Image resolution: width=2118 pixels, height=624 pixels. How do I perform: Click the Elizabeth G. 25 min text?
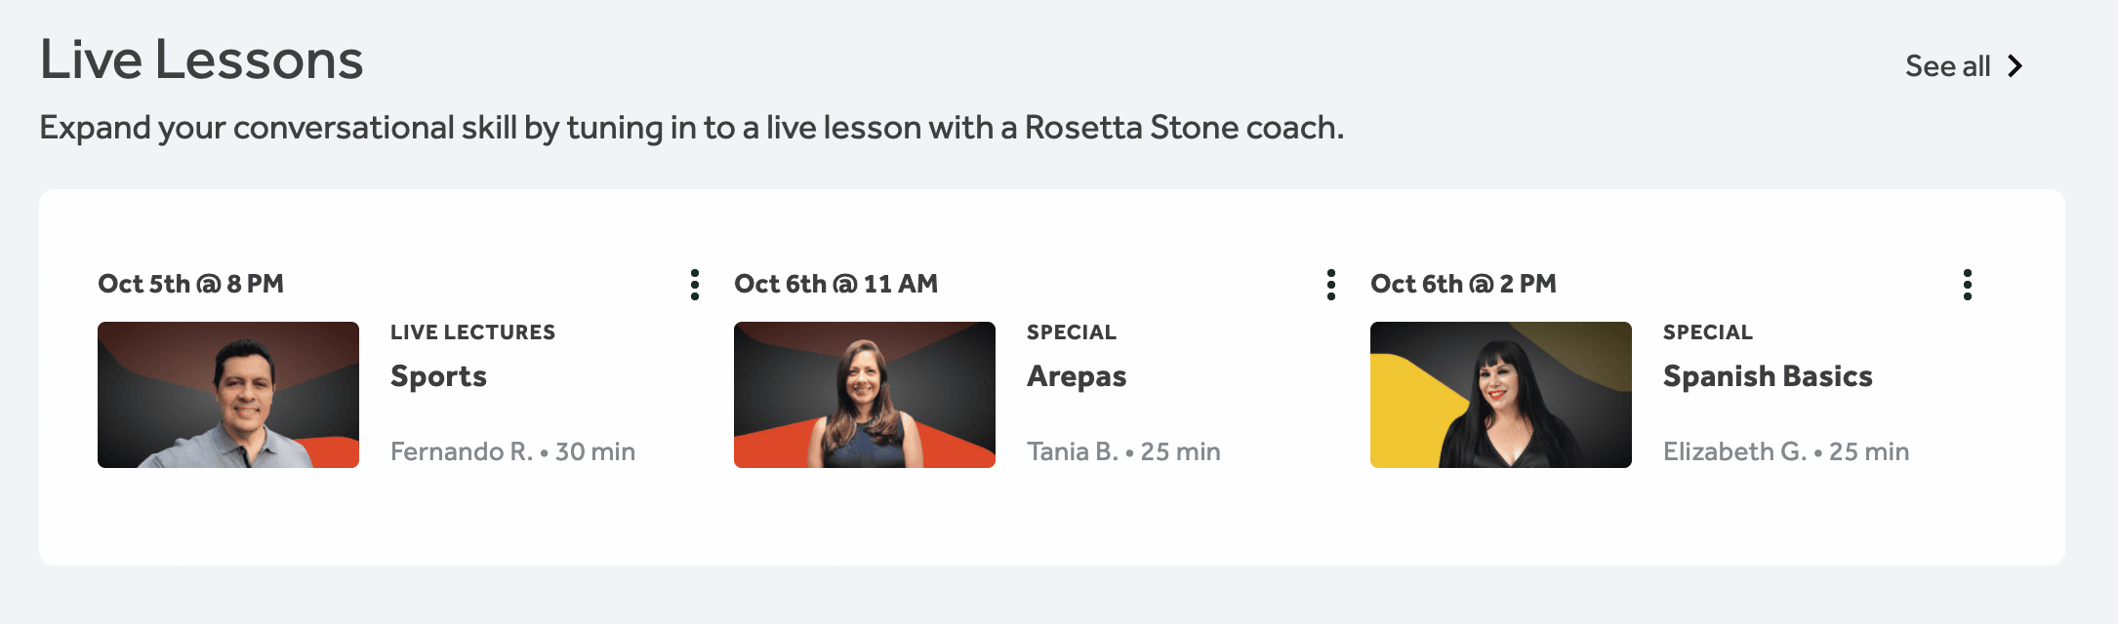(1786, 451)
